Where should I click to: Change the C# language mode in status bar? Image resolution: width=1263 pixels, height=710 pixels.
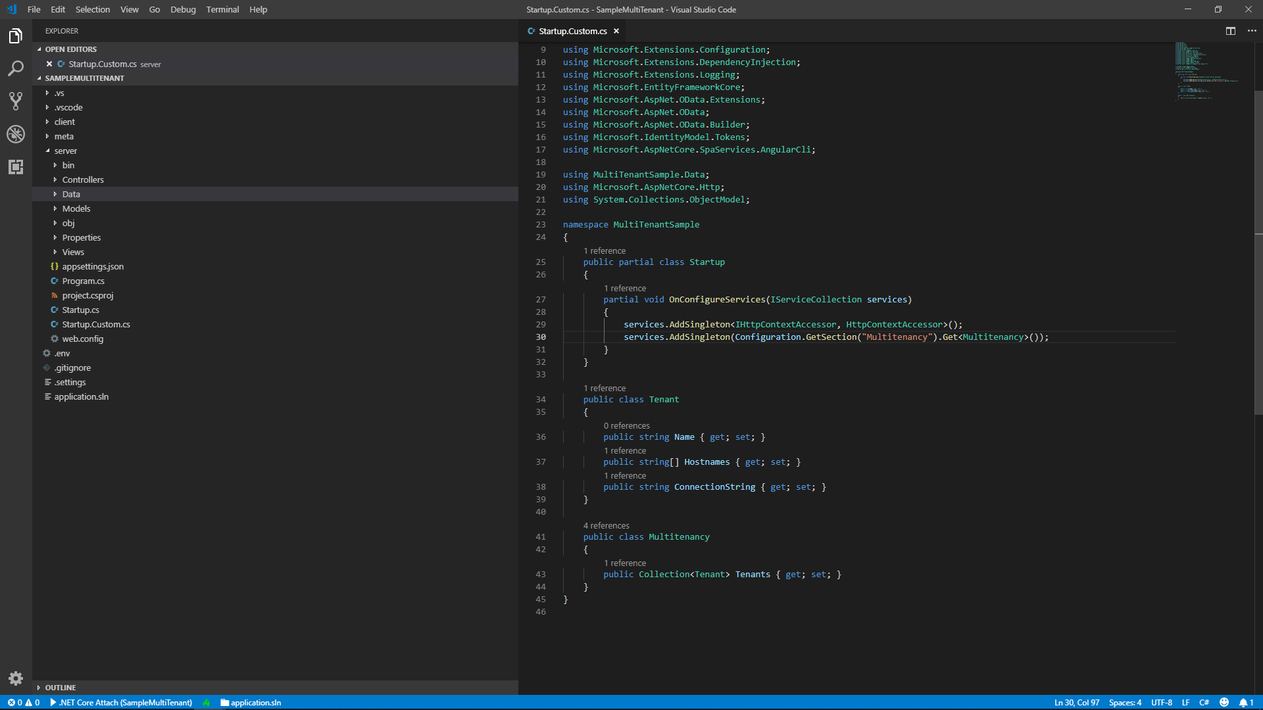(1204, 703)
